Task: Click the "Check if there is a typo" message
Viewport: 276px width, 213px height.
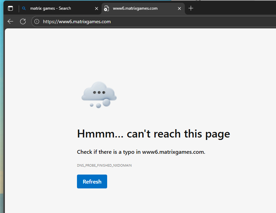Action: pos(141,152)
